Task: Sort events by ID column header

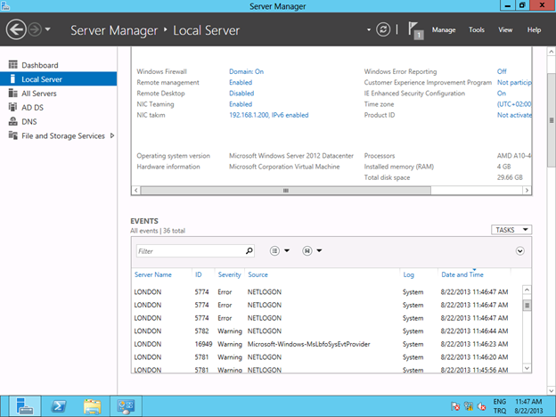Action: [x=198, y=274]
